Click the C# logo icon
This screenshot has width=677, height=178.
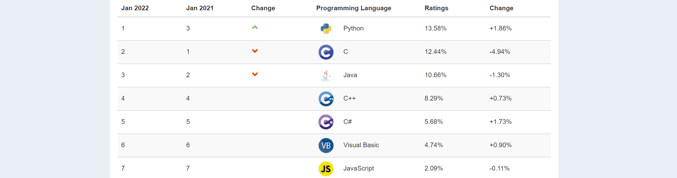click(326, 122)
